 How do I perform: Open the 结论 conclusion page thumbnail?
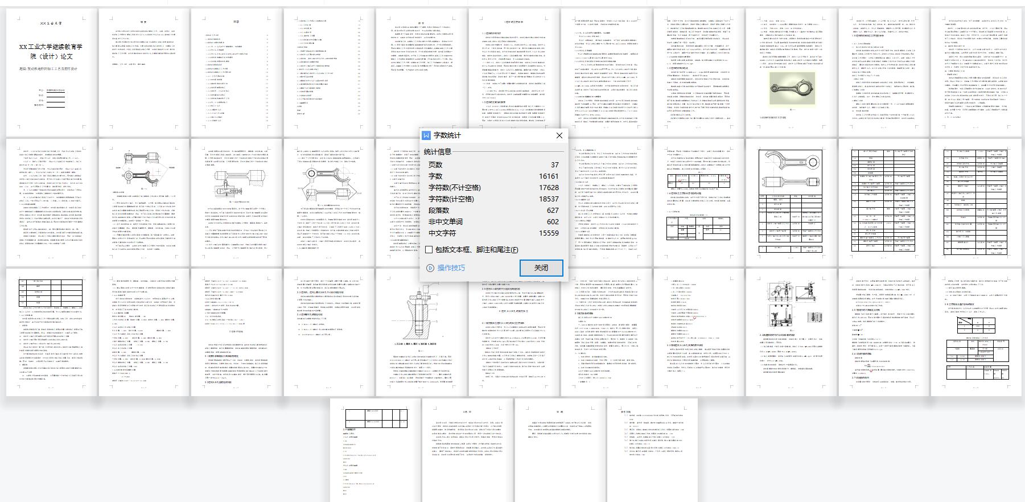(467, 450)
